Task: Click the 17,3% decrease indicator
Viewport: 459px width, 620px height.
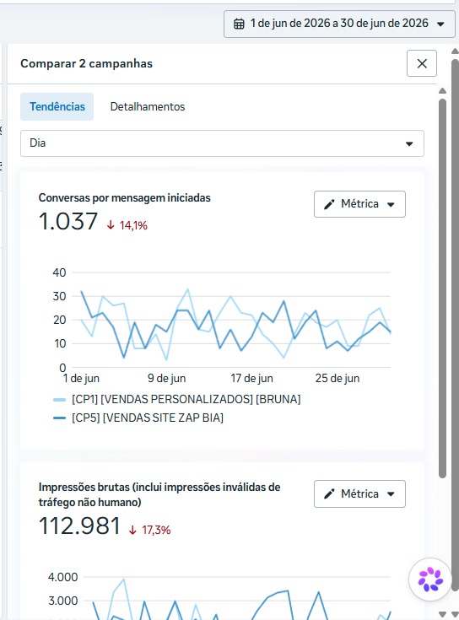Action: pos(156,530)
